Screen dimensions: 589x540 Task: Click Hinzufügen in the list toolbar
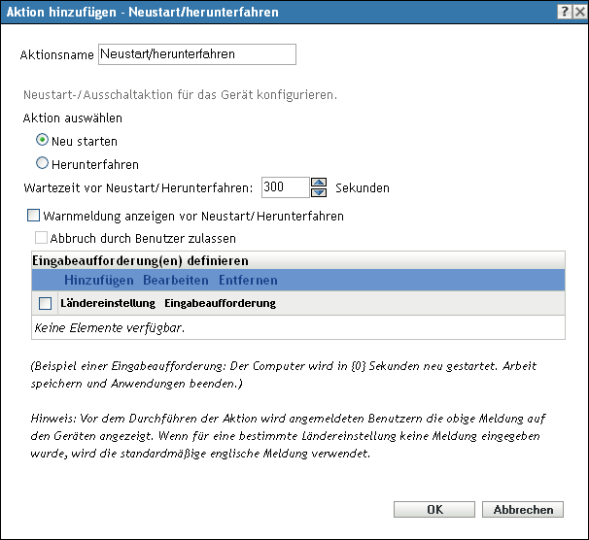click(x=98, y=280)
